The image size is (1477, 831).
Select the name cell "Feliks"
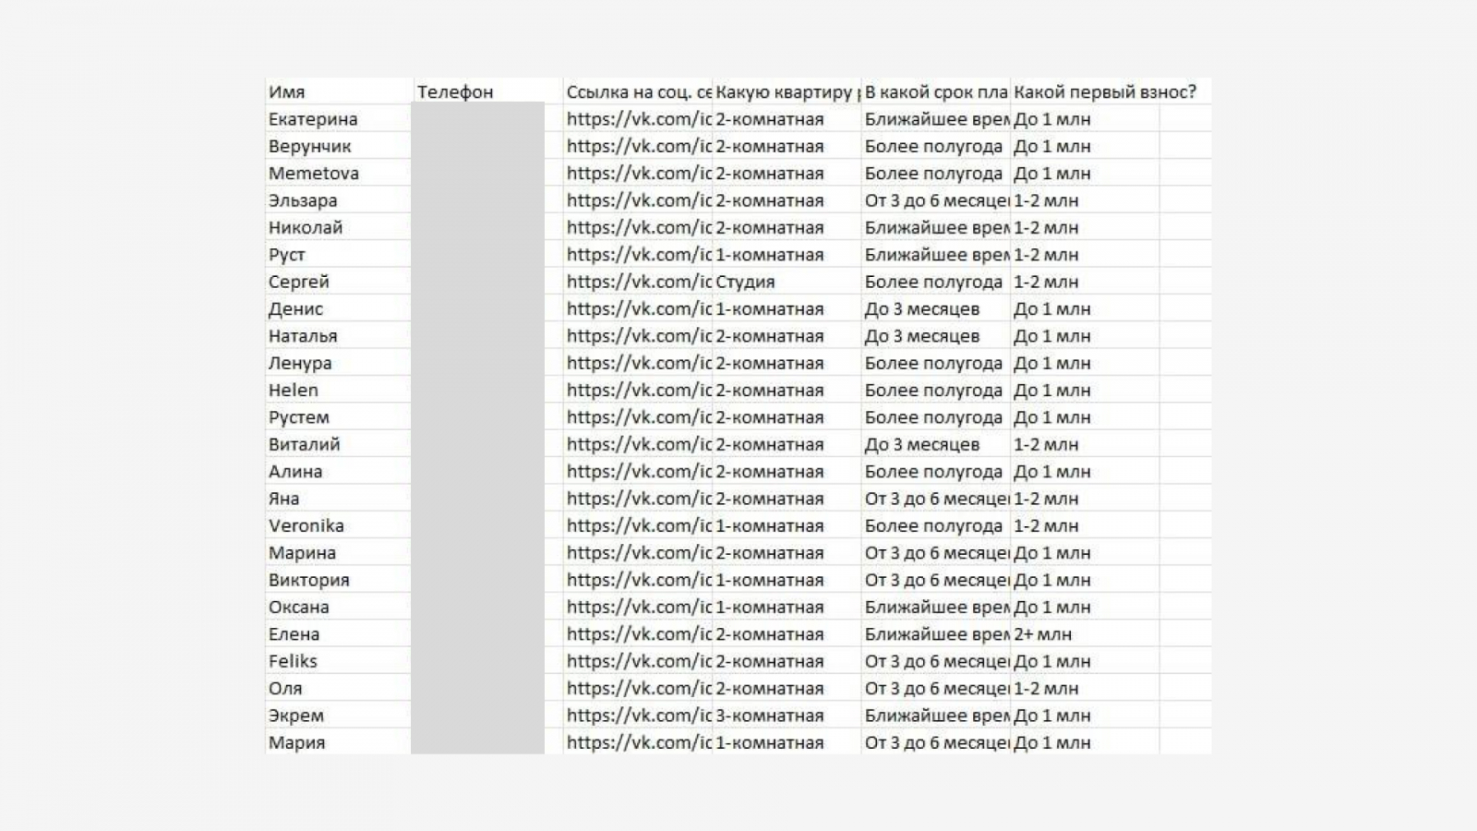tap(293, 661)
